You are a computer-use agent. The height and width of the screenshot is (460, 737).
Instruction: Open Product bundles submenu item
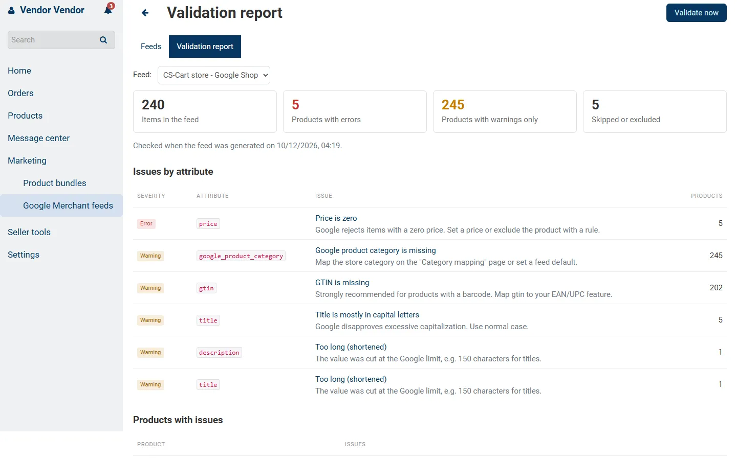(55, 183)
